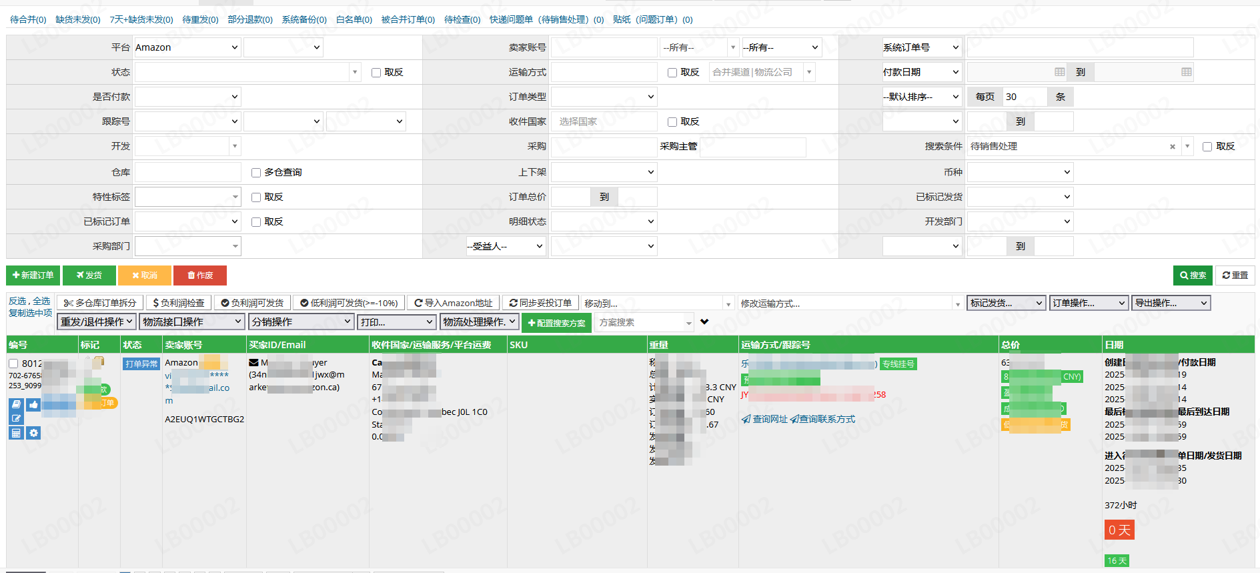The image size is (1260, 573).
Task: Click the book icon in order row
Action: [x=16, y=404]
